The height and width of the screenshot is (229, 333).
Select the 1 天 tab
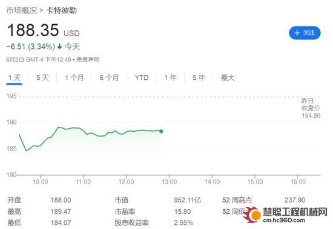pyautogui.click(x=15, y=78)
